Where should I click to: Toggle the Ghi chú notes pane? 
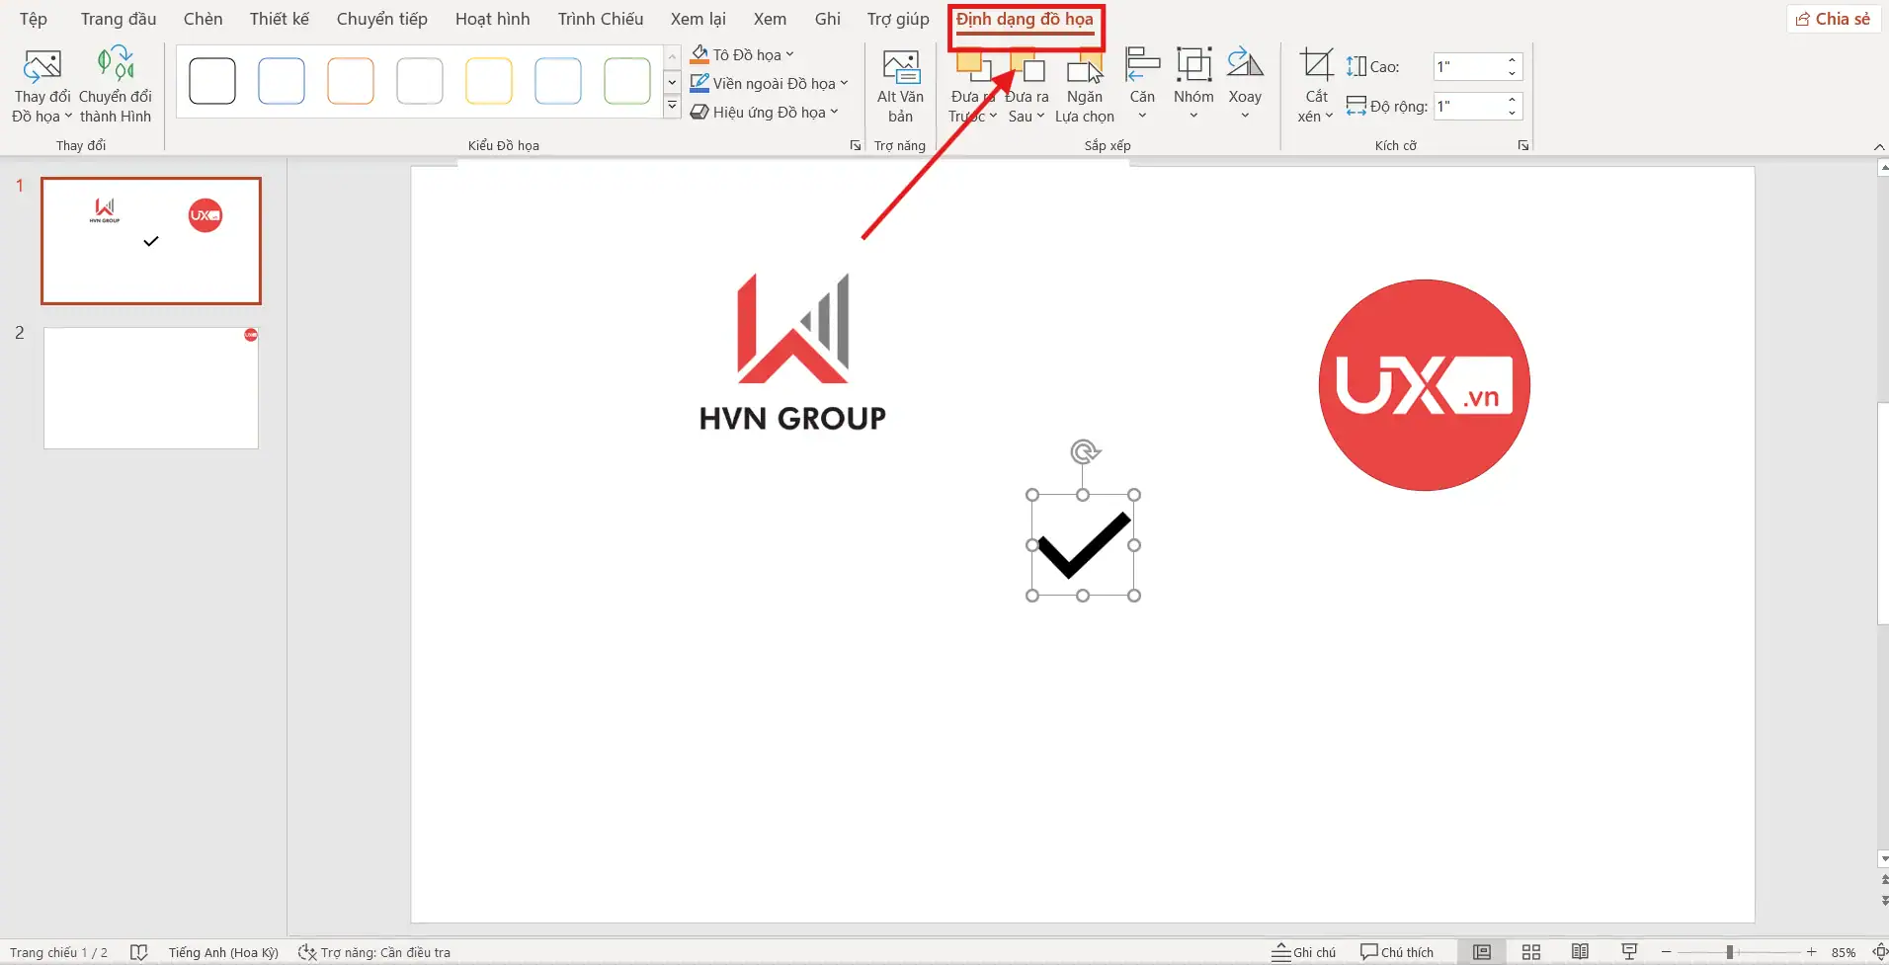pos(1303,952)
